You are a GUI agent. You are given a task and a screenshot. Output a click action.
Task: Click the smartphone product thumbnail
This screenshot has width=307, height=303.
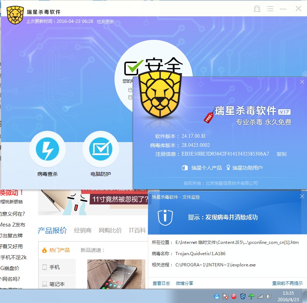[x=116, y=274]
